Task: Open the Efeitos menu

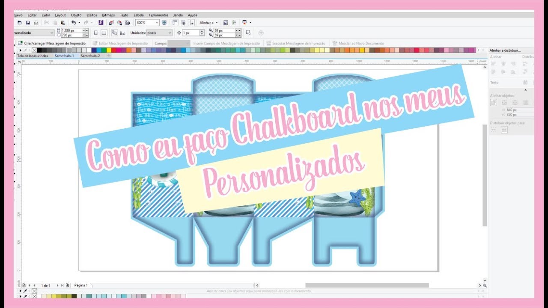Action: (92, 15)
